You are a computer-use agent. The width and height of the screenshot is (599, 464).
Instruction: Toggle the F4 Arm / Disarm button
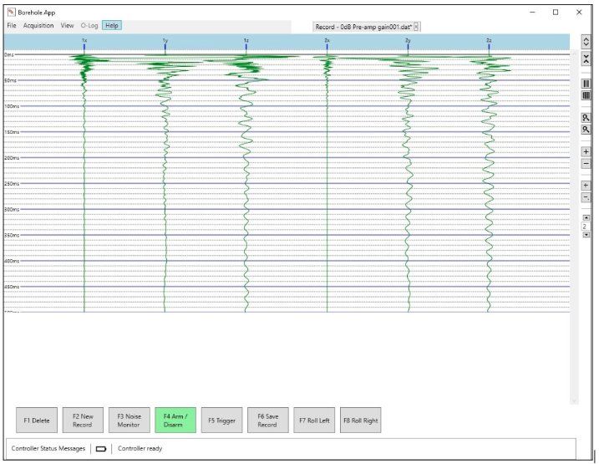click(175, 421)
